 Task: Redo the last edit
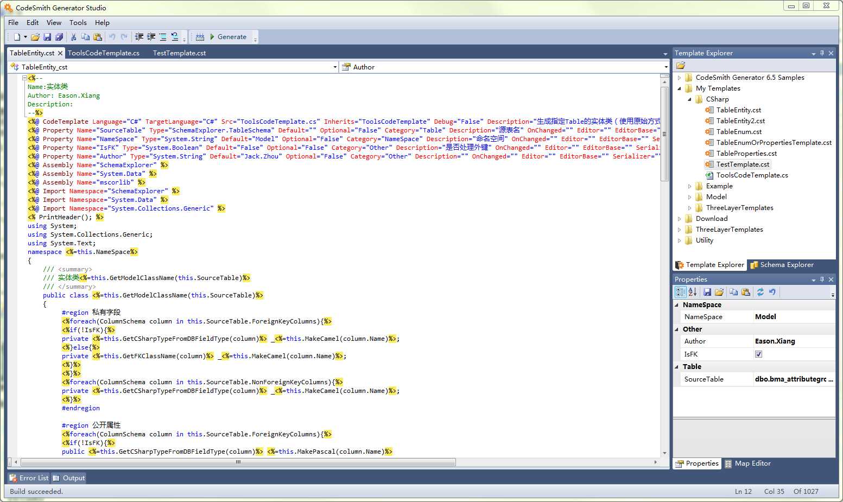click(124, 37)
